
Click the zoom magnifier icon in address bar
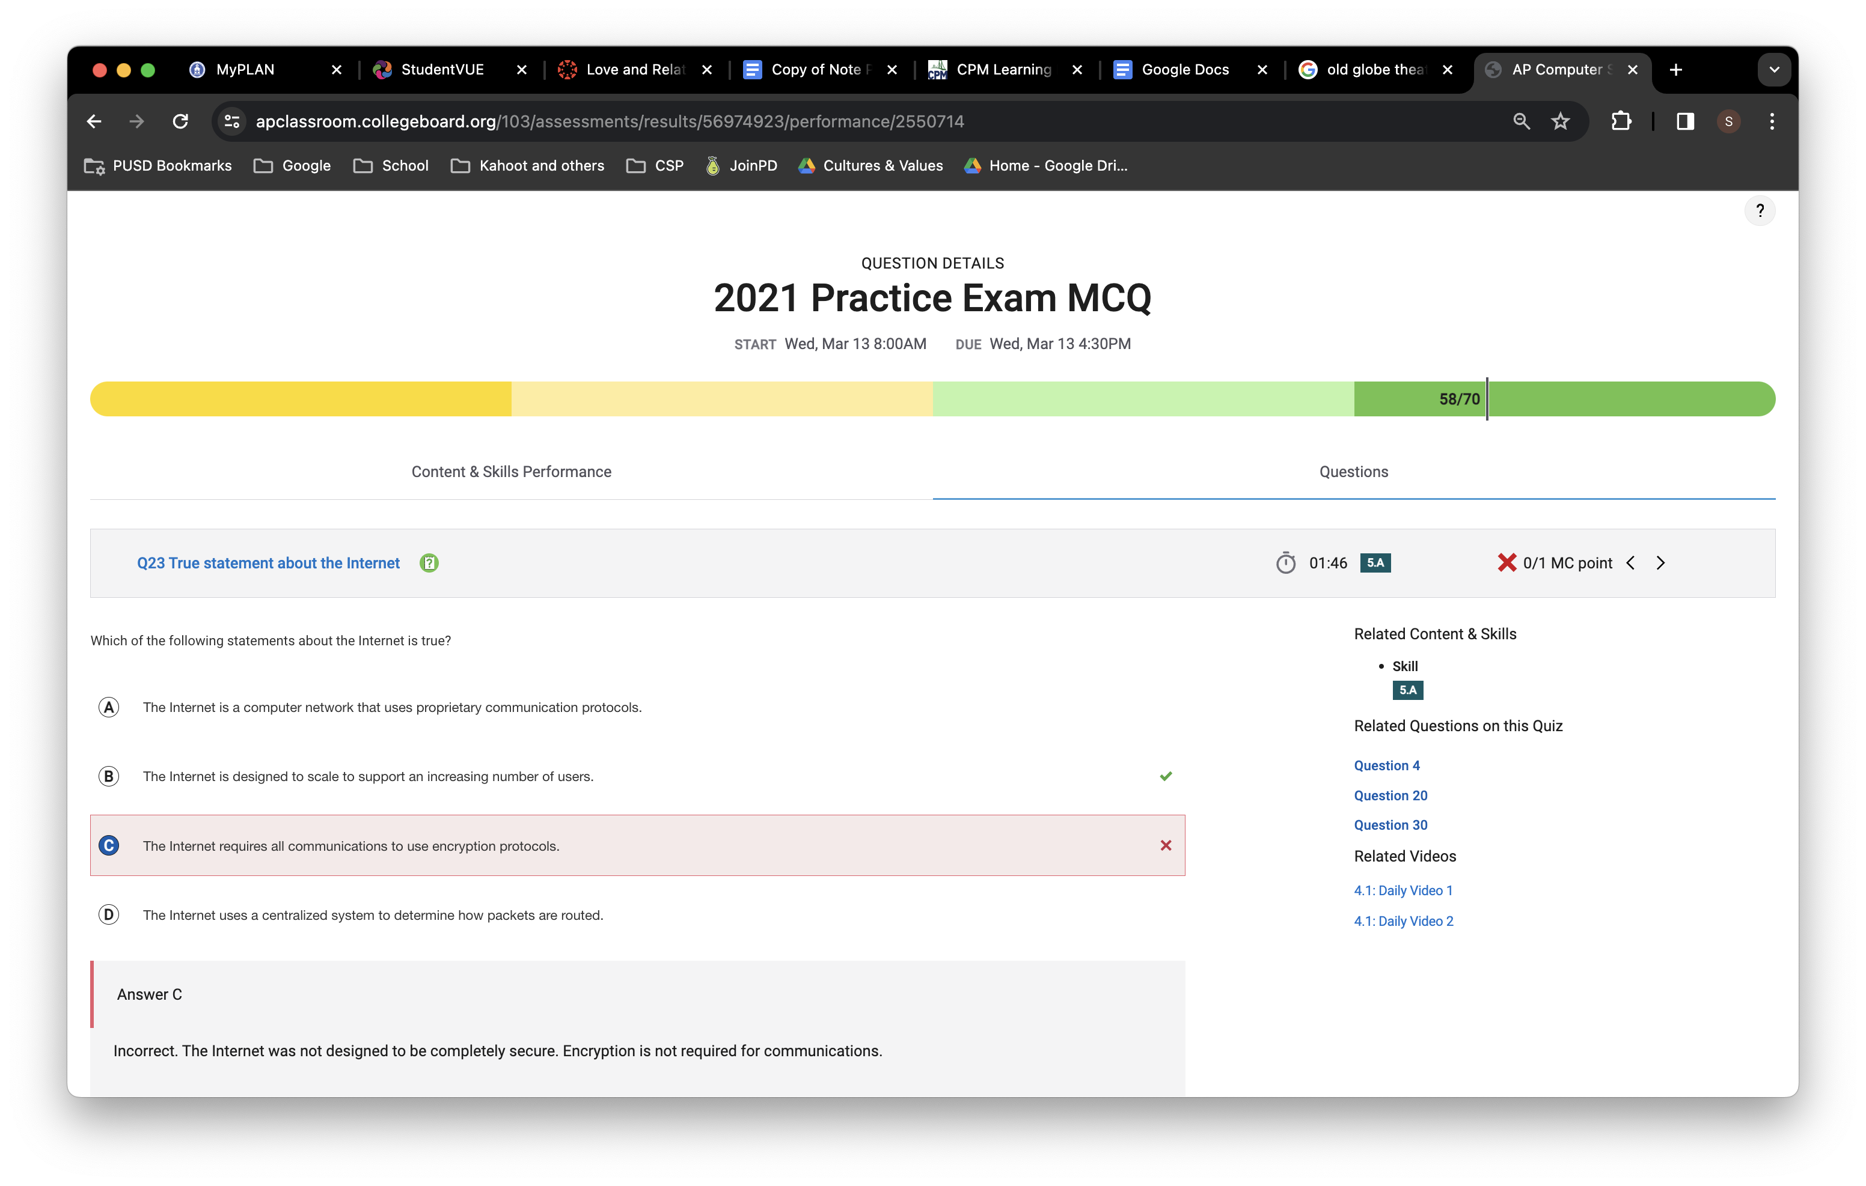click(1521, 121)
